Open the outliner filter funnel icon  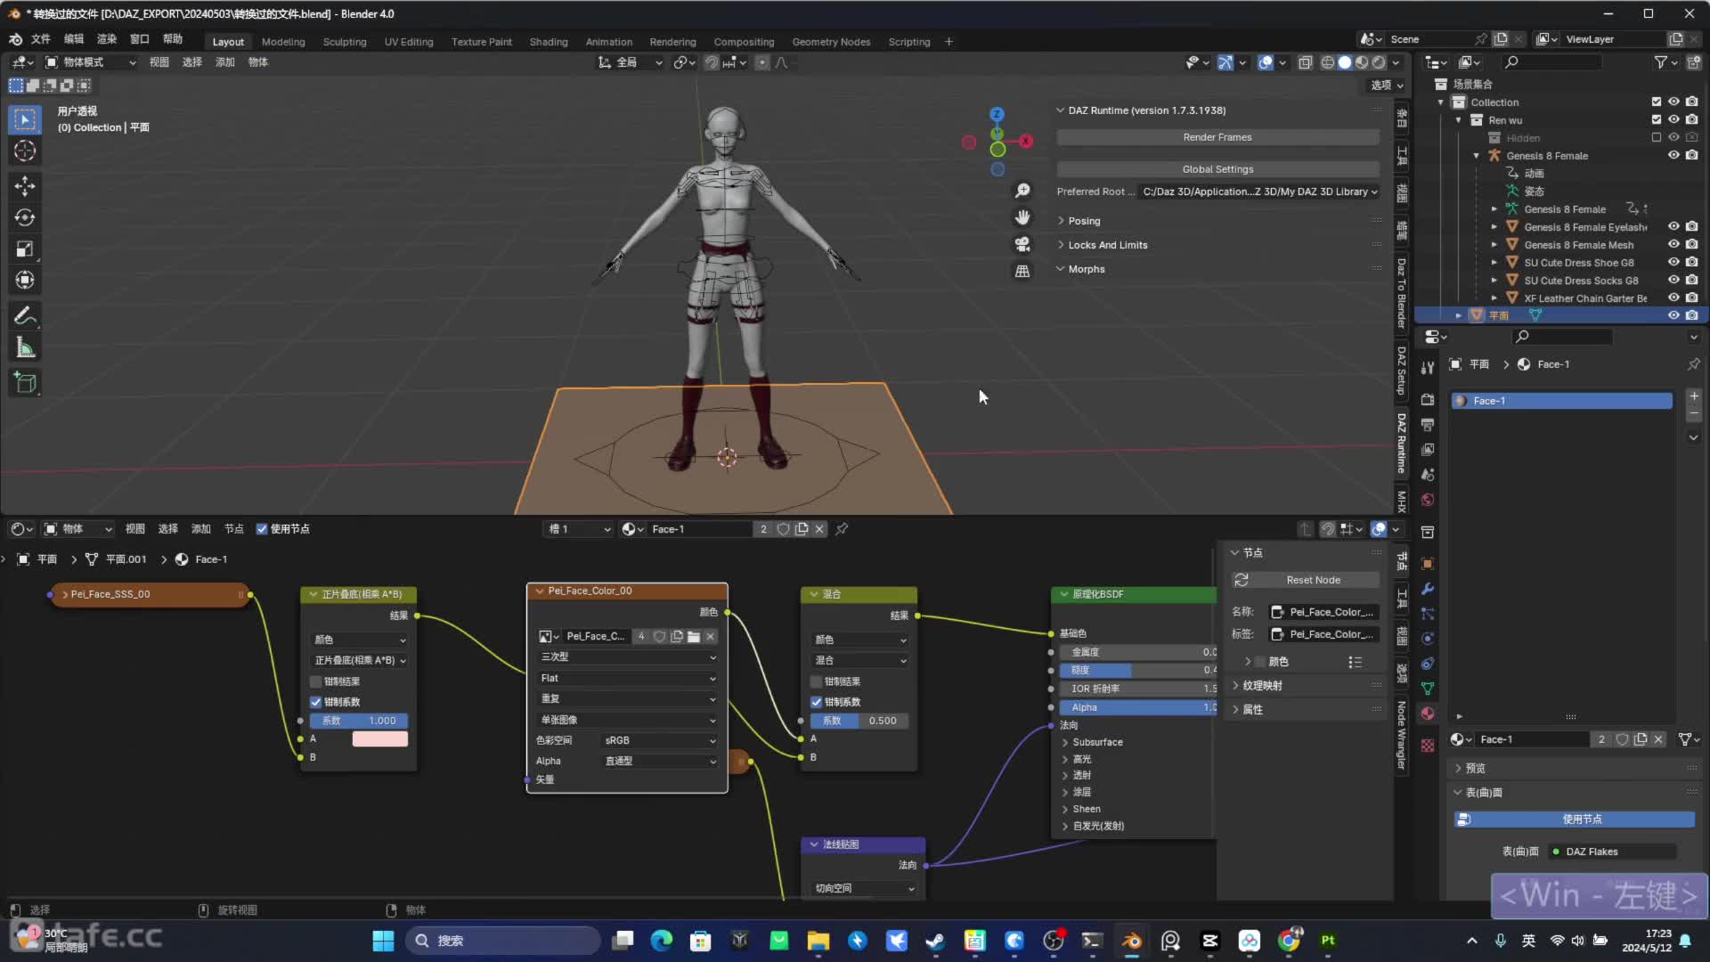tap(1661, 62)
